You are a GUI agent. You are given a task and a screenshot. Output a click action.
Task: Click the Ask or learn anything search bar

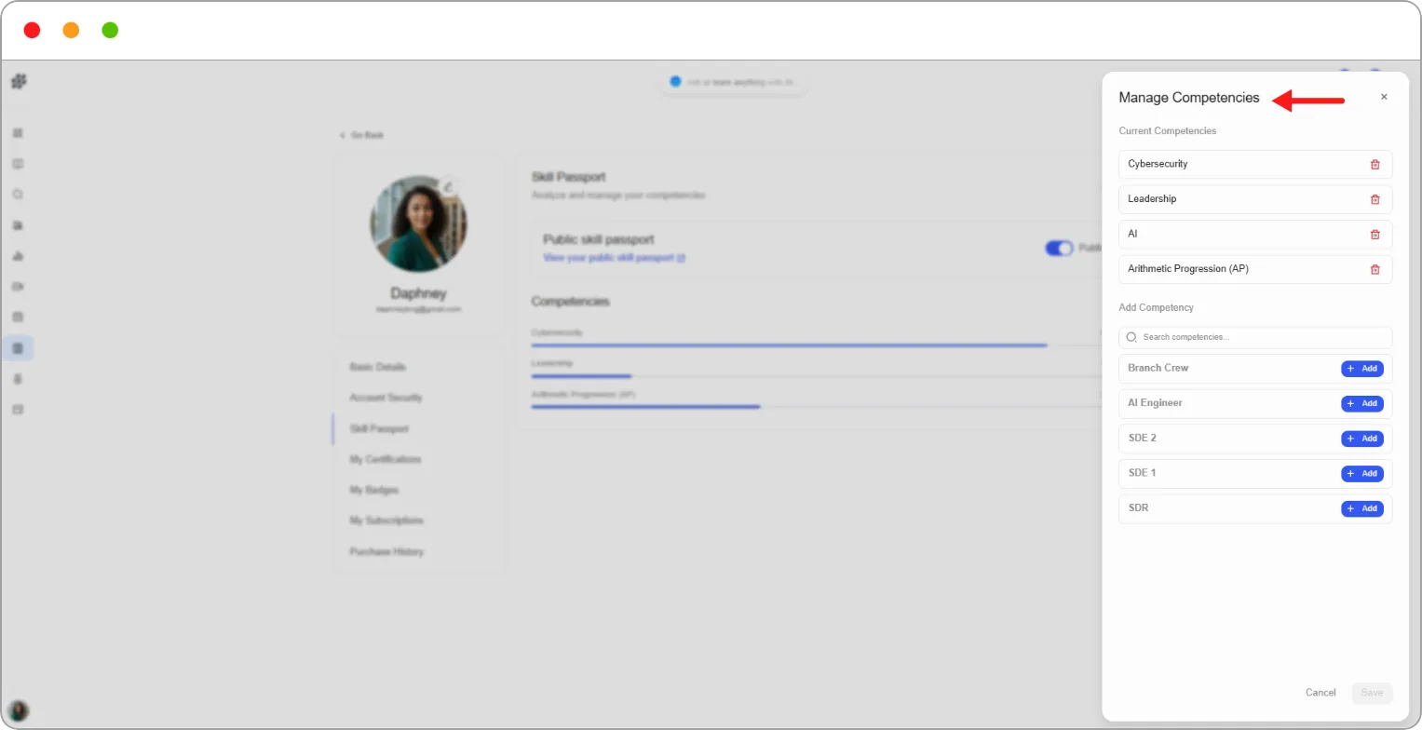pos(733,82)
